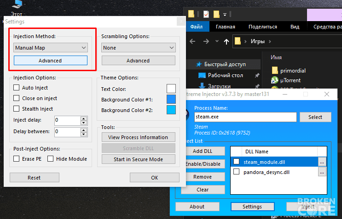Decrease Inject delay with down arrow
This screenshot has height=219, width=342.
coord(84,123)
